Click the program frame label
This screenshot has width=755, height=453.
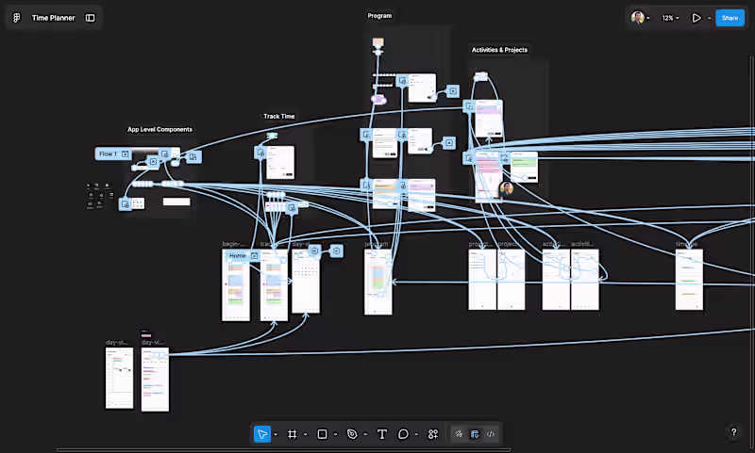(x=376, y=244)
